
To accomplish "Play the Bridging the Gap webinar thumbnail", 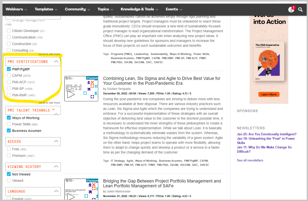I will [x=81, y=189].
